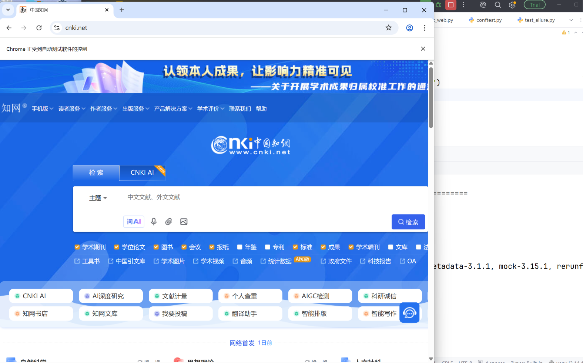583x363 pixels.
Task: Click the microphone voice search icon
Action: coord(154,221)
